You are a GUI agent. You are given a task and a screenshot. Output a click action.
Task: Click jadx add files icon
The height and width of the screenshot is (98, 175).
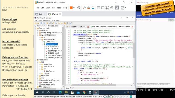click(x=38, y=23)
